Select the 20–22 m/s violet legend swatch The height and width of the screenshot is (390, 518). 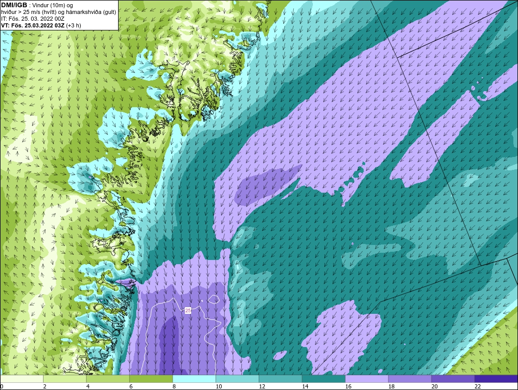pyautogui.click(x=453, y=379)
